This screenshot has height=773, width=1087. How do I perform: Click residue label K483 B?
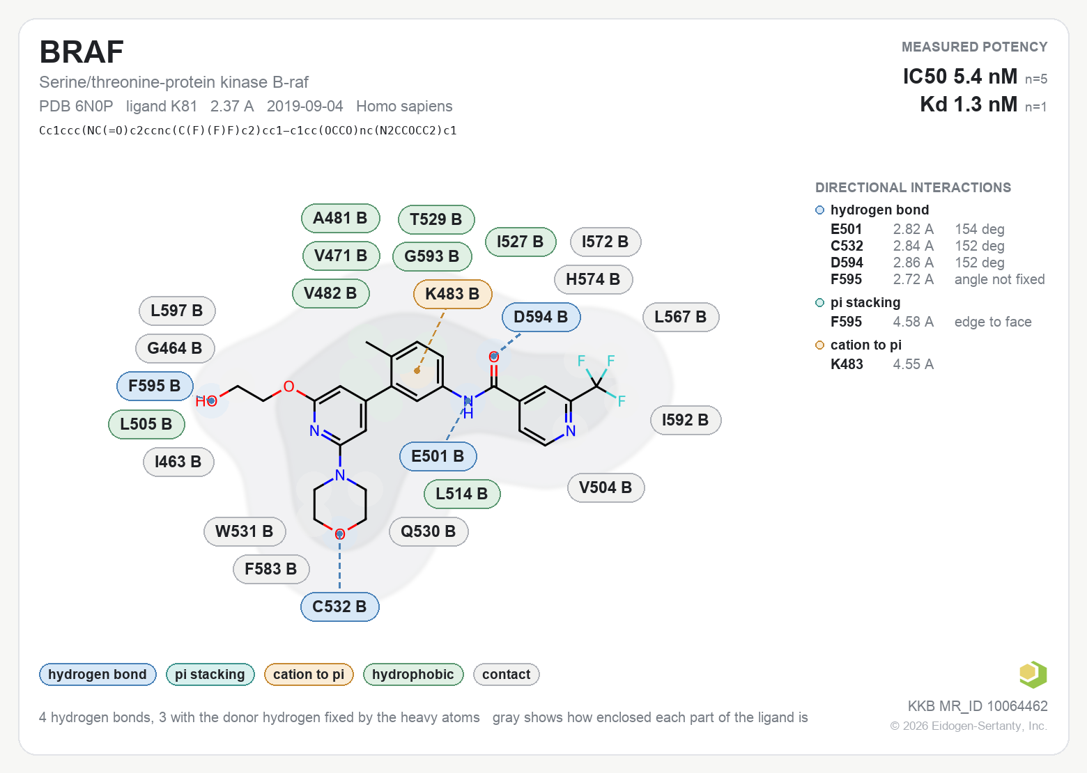pos(453,294)
